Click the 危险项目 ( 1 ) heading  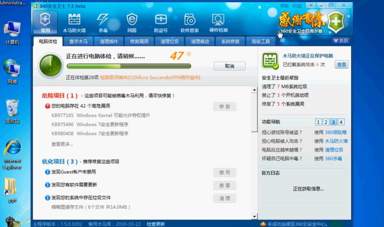(x=60, y=96)
